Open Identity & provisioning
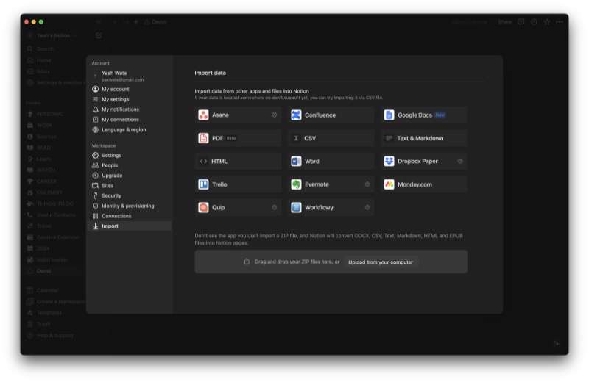 [x=130, y=206]
